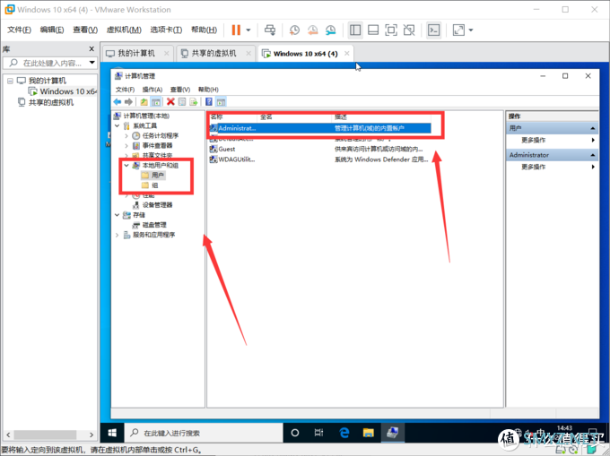The height and width of the screenshot is (456, 610).
Task: Select the Guest user row
Action: tap(319, 149)
